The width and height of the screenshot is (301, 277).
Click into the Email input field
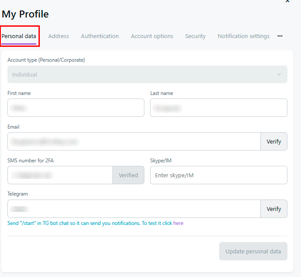[x=134, y=141]
